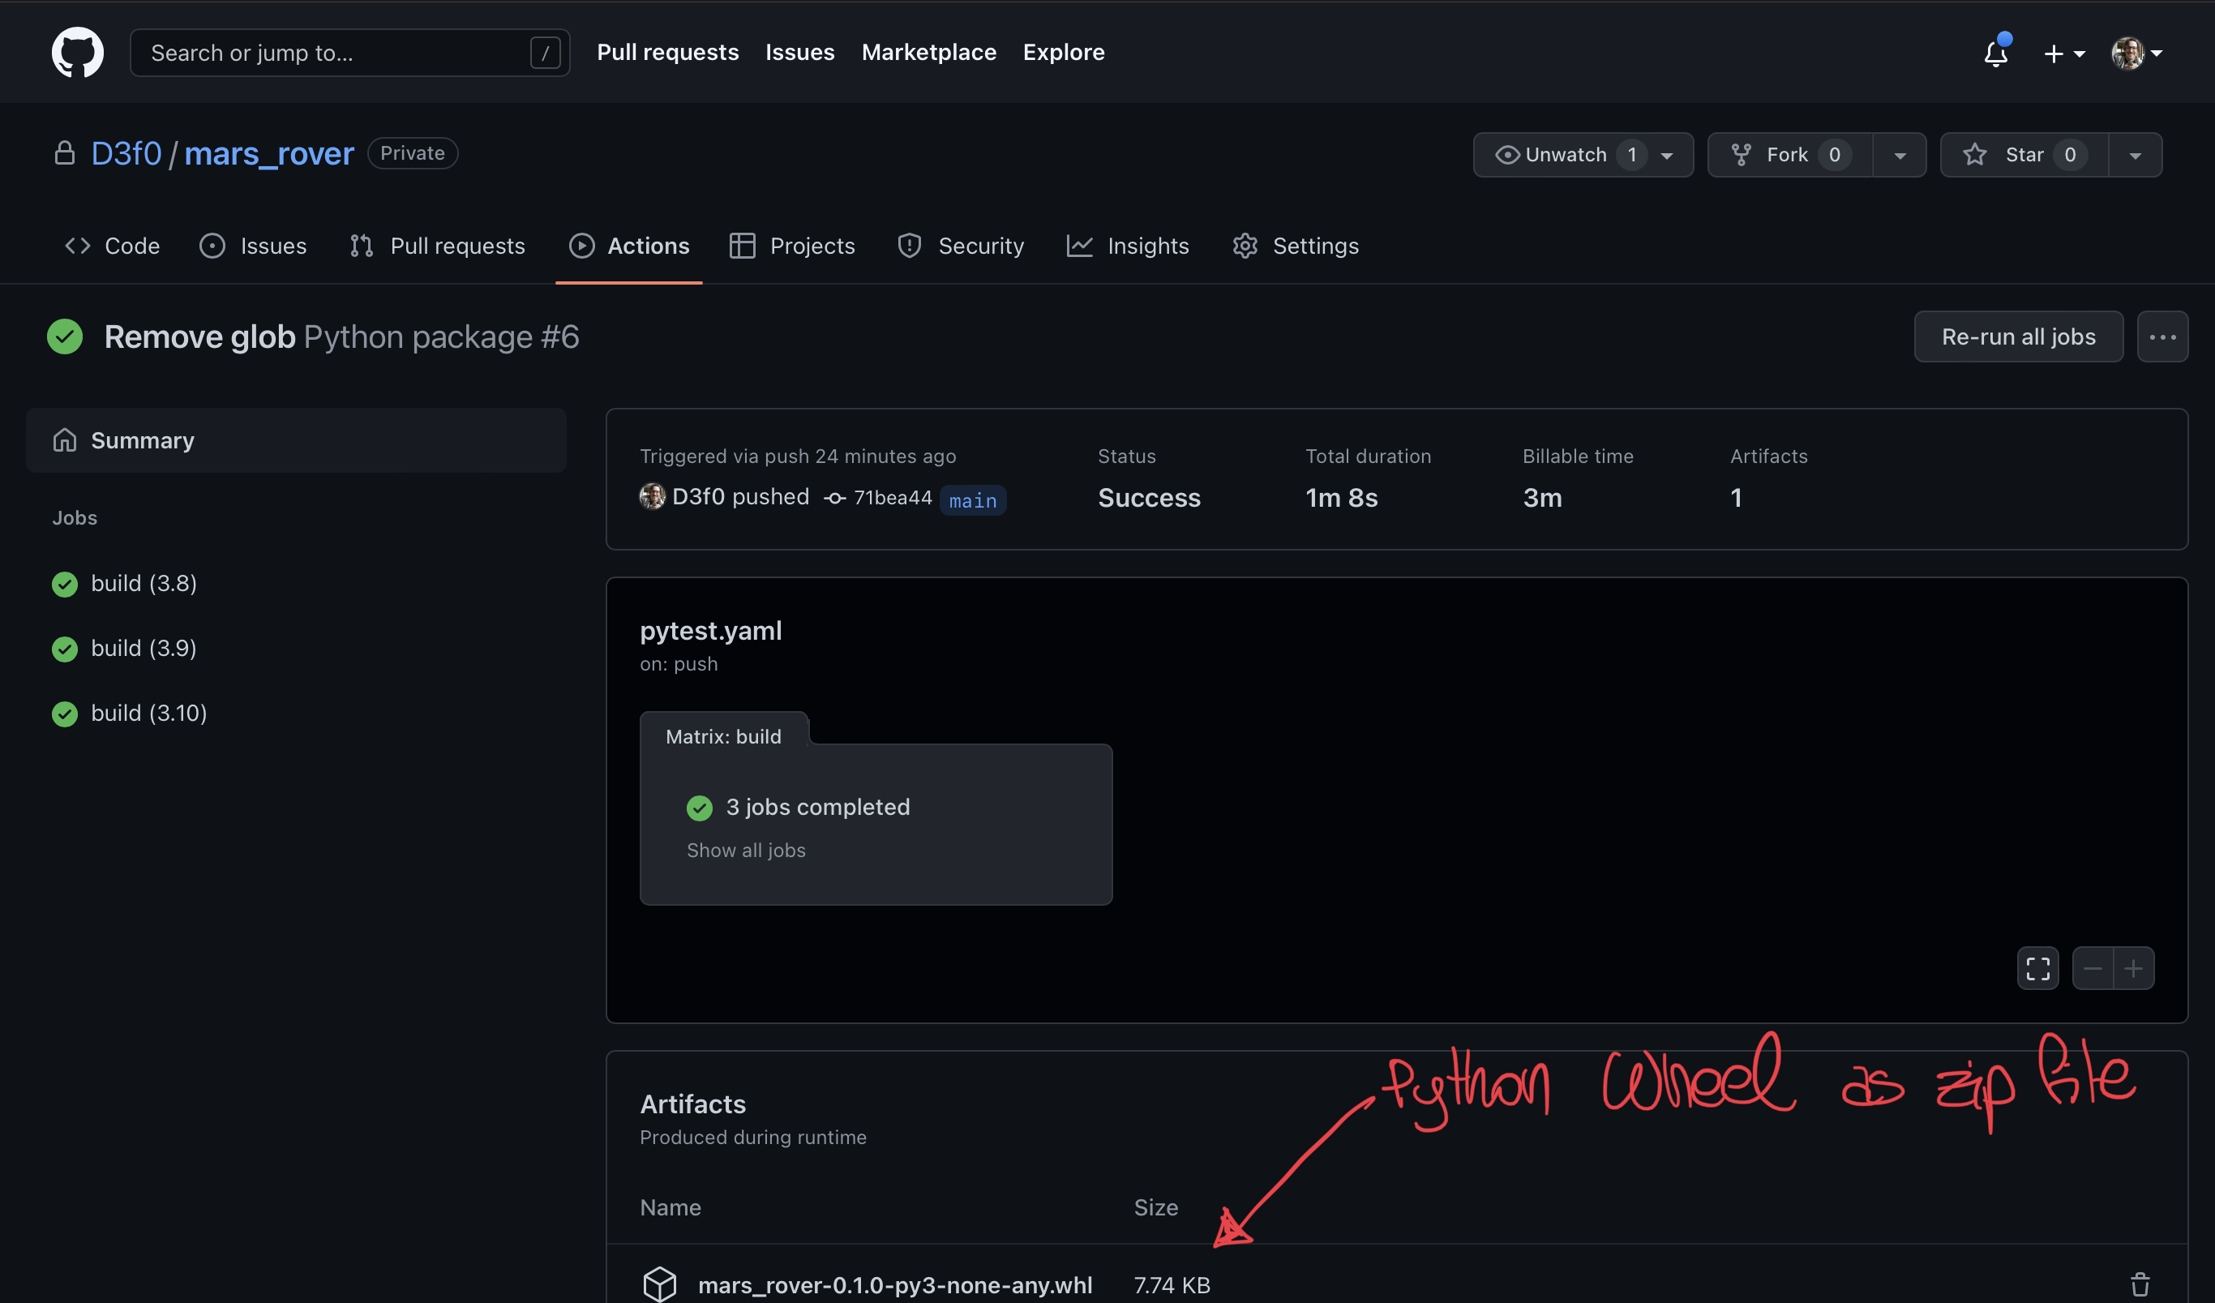Open the Security tab
This screenshot has width=2215, height=1303.
[961, 246]
